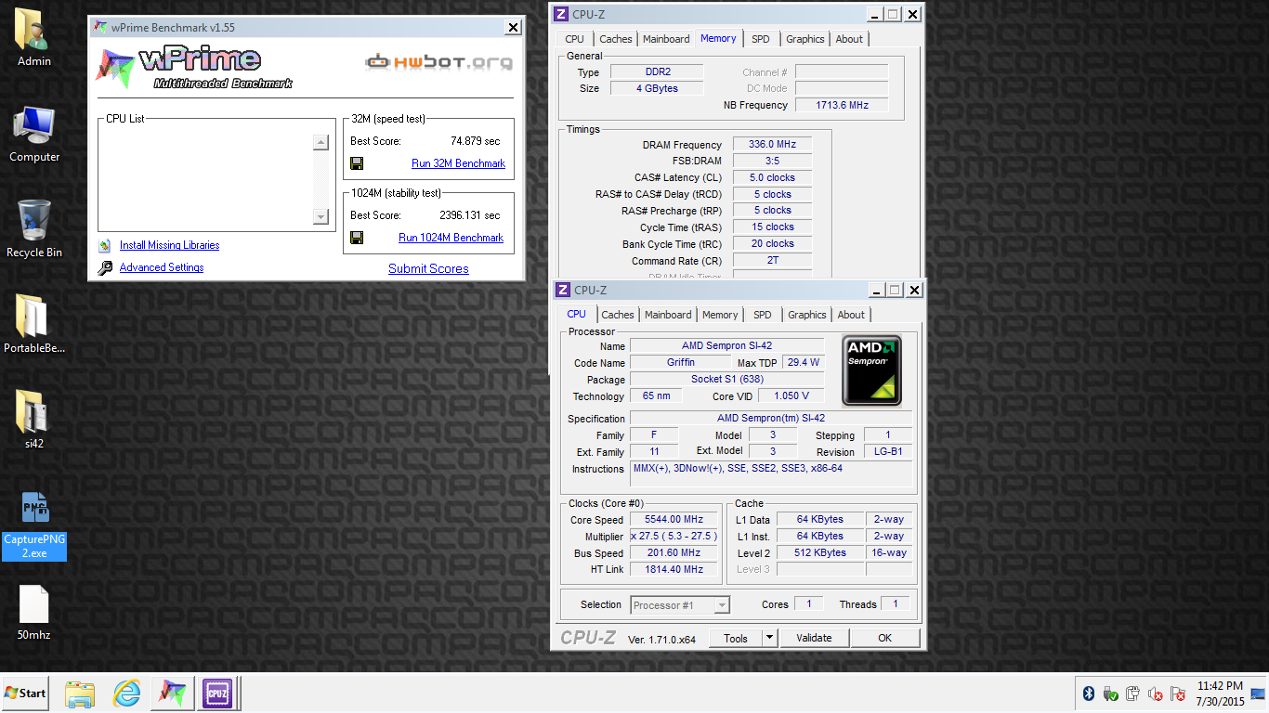The image size is (1269, 713).
Task: Click CPU List scrollbar down arrow
Action: pos(321,216)
